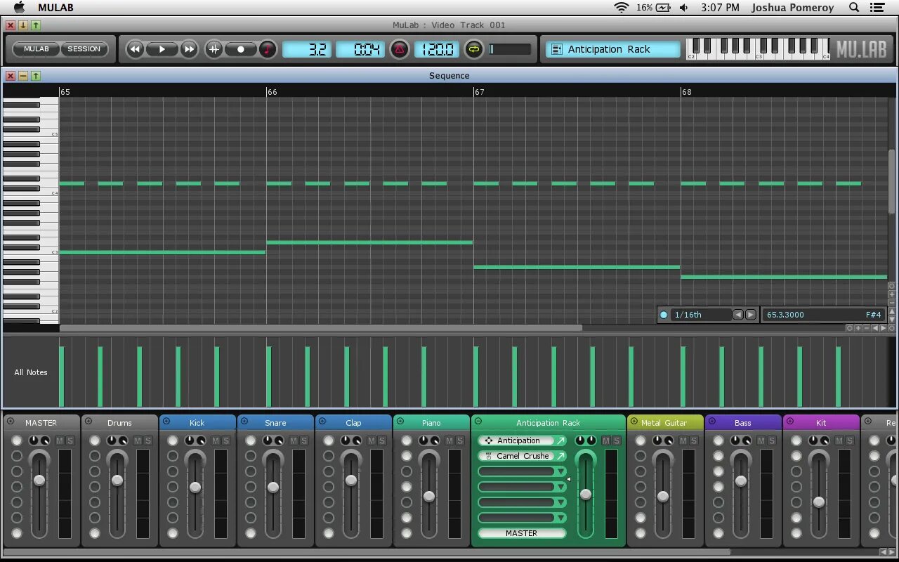The width and height of the screenshot is (899, 562).
Task: Expand the Metal Guitar rack with its plus icon
Action: (634, 421)
